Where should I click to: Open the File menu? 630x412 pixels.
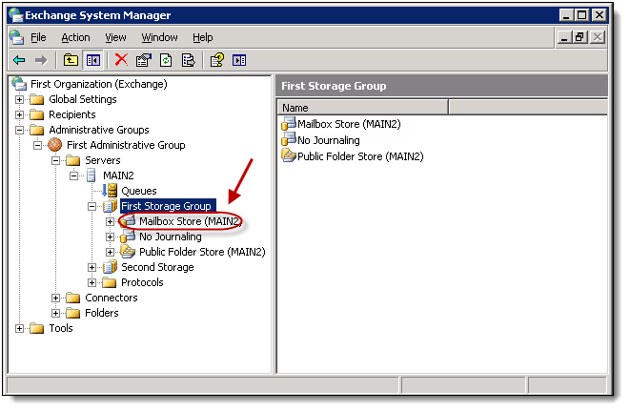coord(38,37)
